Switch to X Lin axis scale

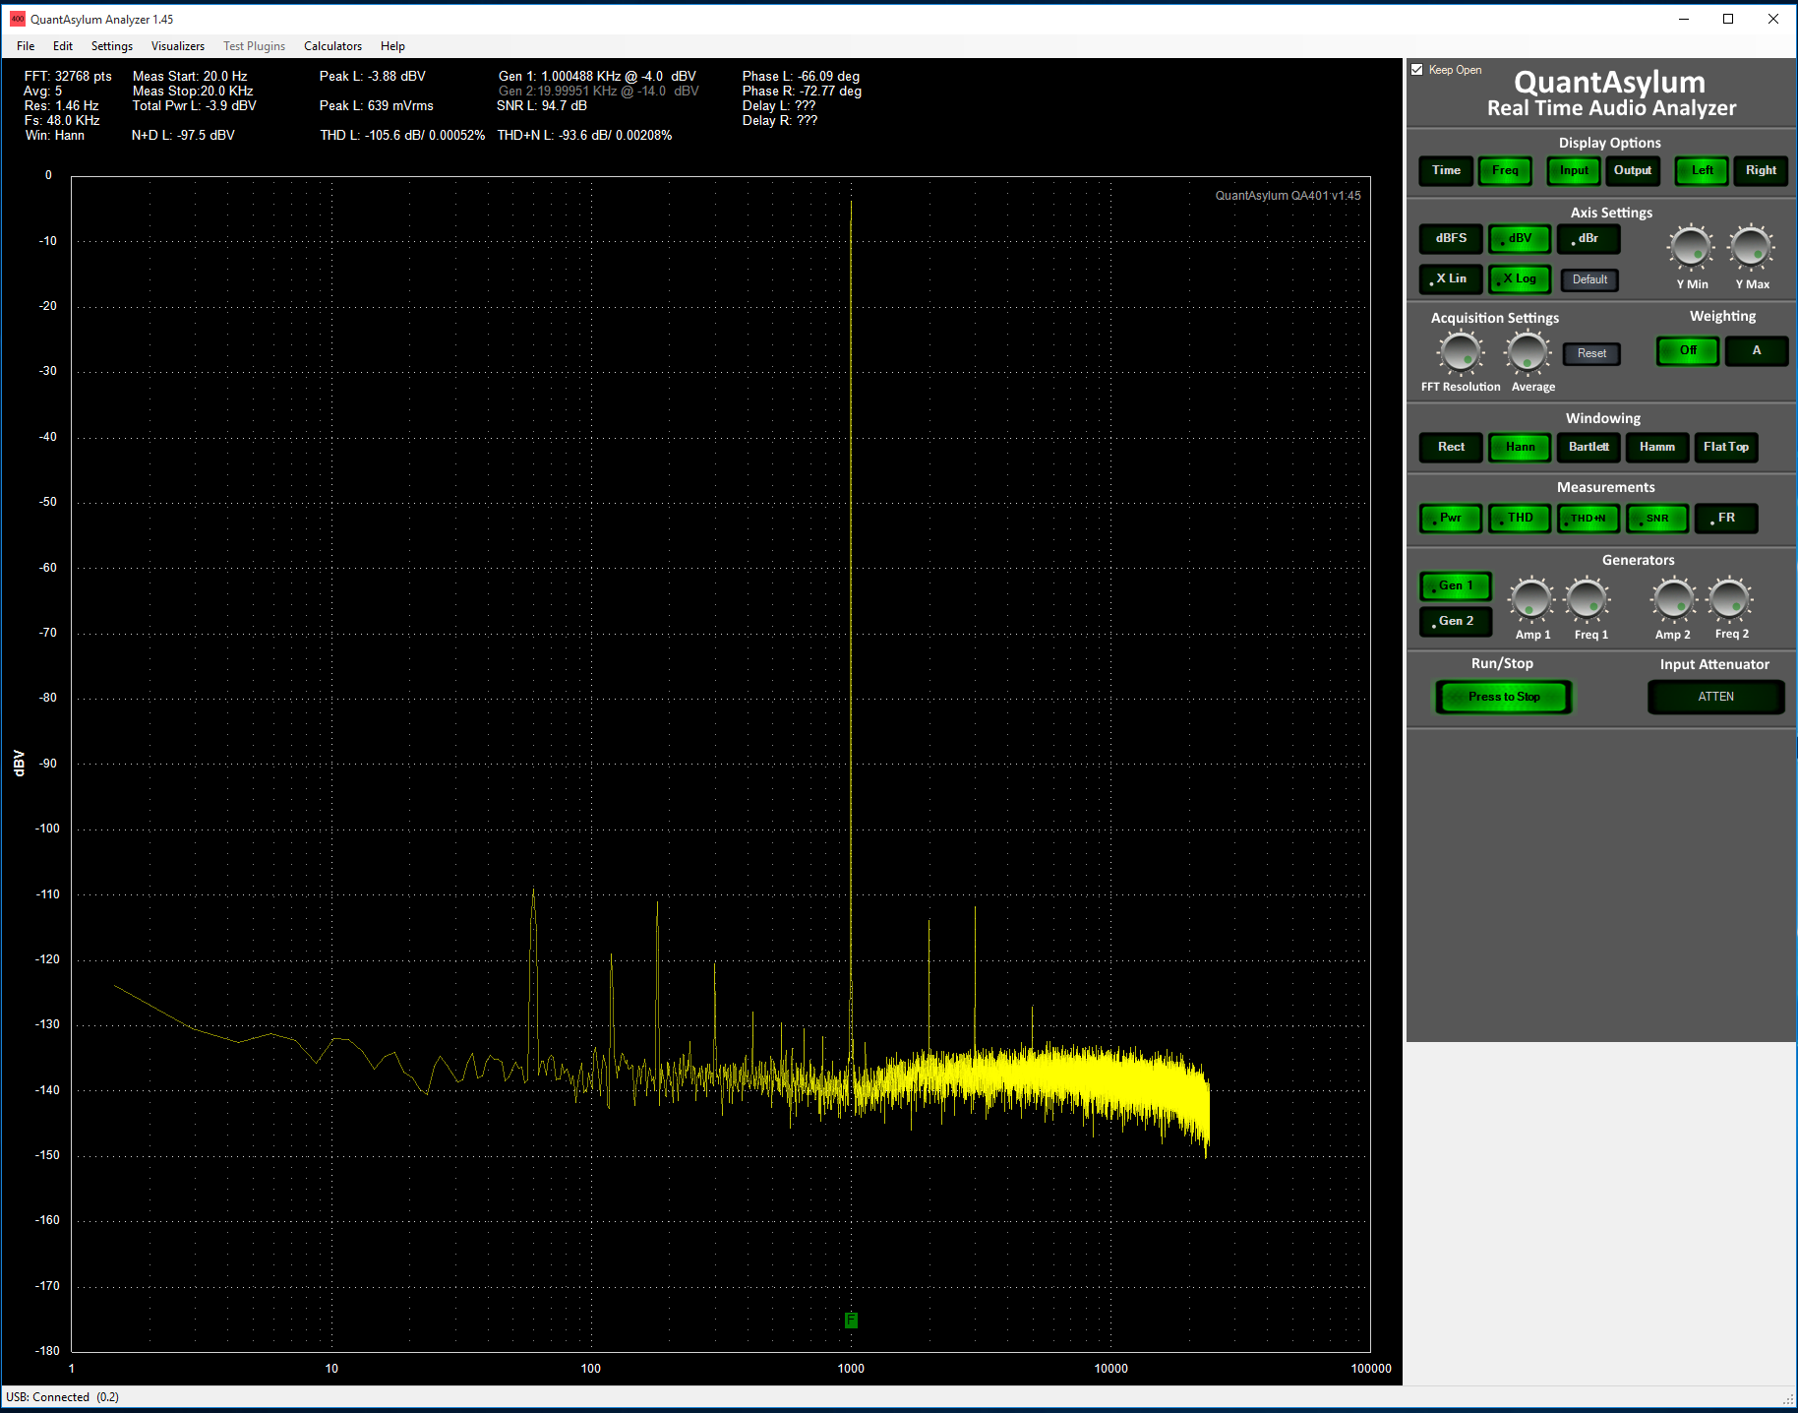(1451, 278)
